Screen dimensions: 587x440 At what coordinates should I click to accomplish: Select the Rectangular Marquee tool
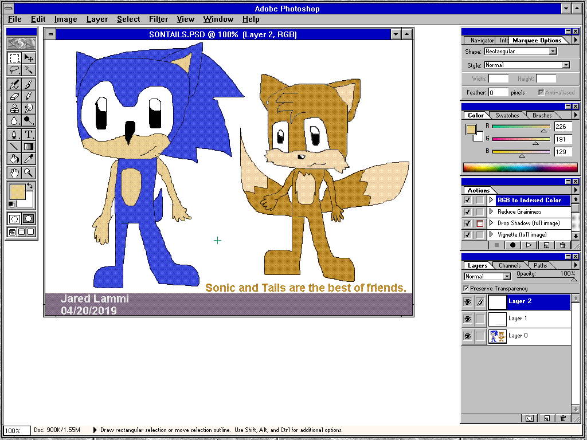tap(14, 58)
